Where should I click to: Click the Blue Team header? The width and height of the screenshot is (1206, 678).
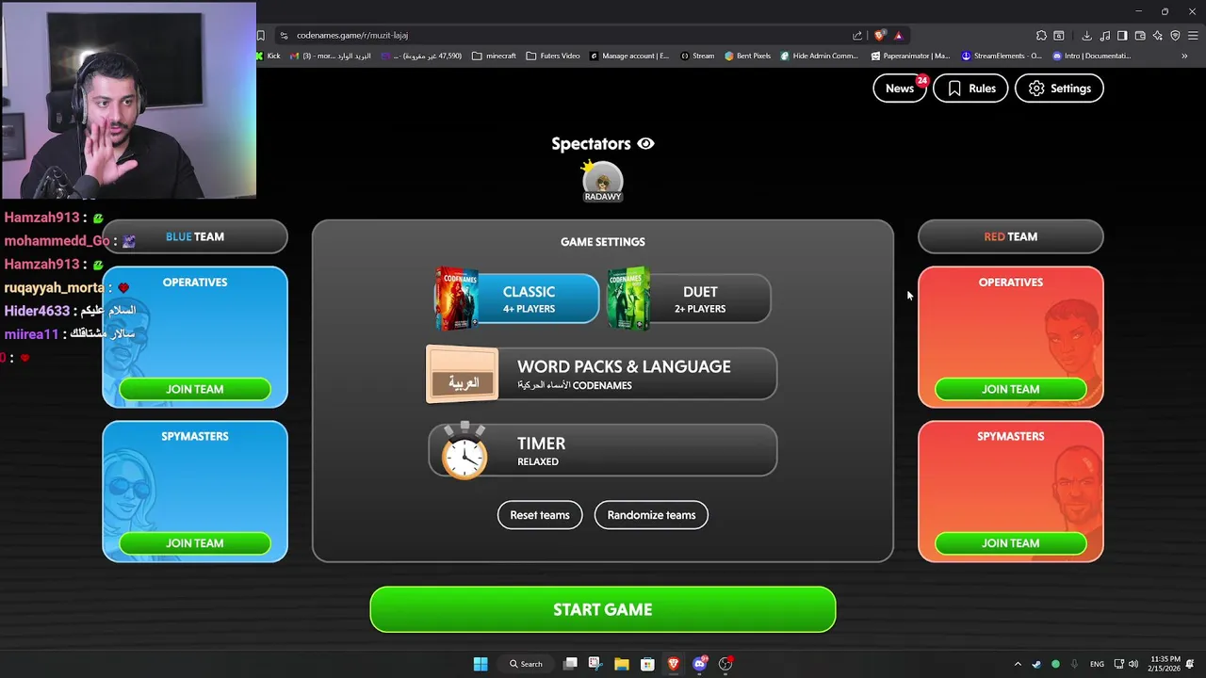(x=195, y=237)
